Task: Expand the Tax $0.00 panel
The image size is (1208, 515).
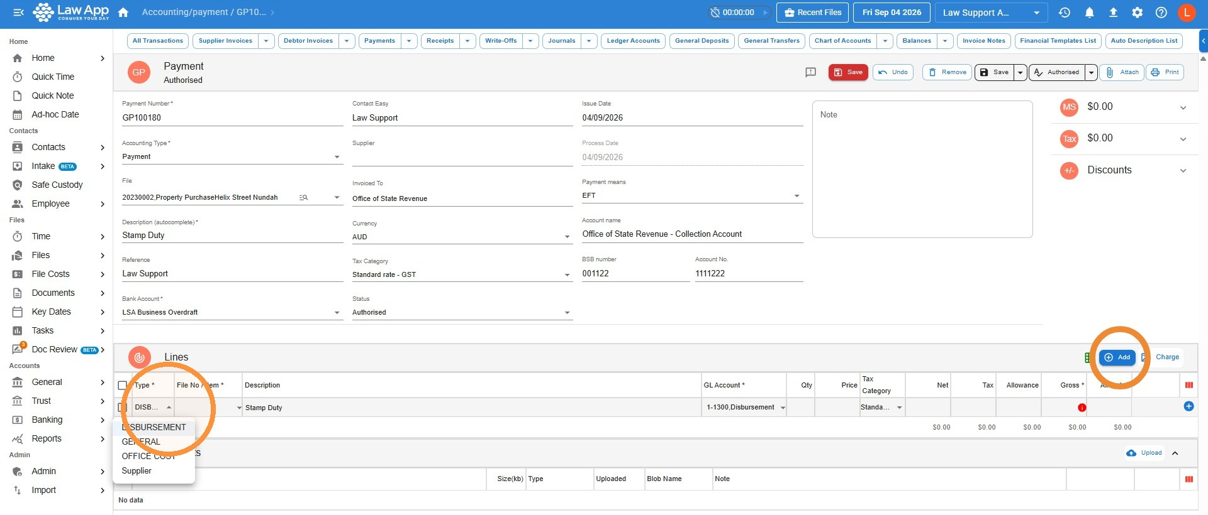Action: point(1124,138)
